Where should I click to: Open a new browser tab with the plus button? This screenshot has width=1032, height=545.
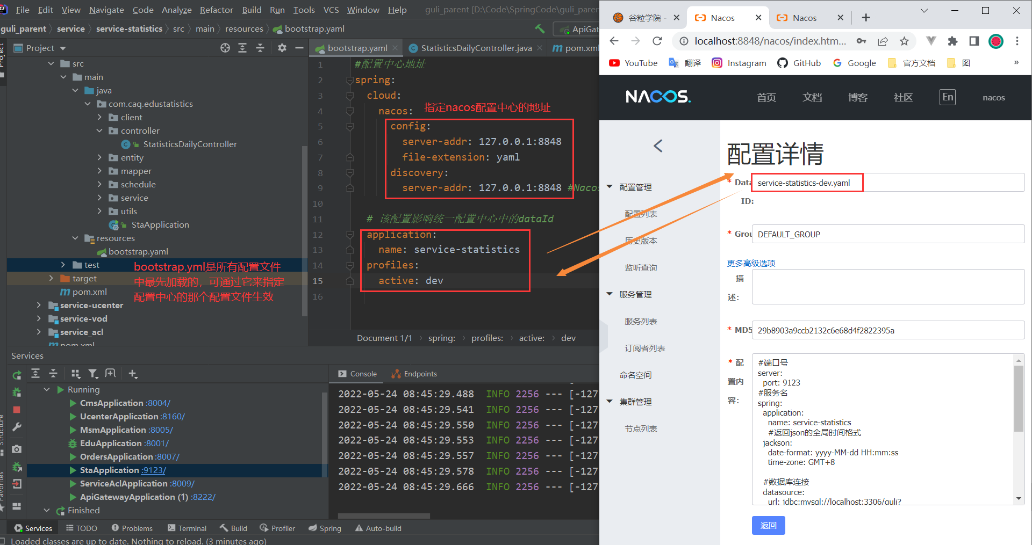(865, 18)
